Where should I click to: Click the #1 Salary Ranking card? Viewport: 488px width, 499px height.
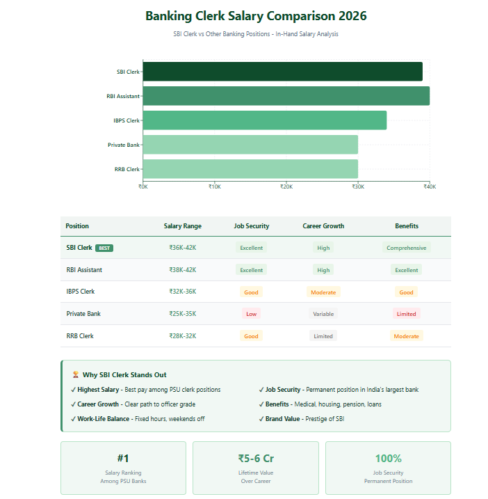click(x=123, y=468)
